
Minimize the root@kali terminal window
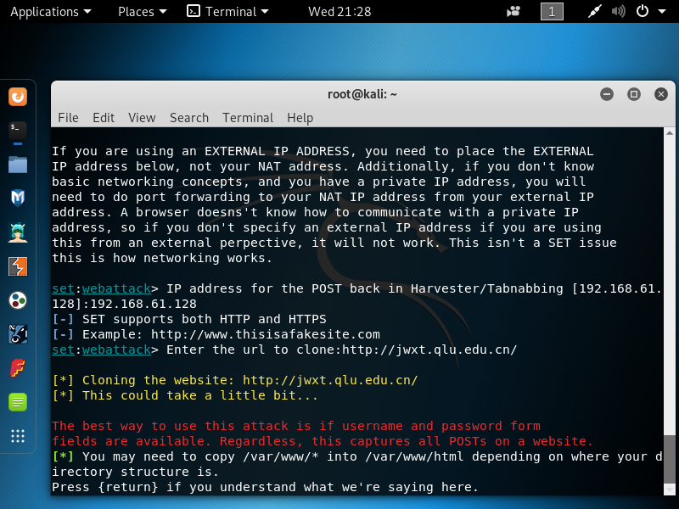pos(607,94)
